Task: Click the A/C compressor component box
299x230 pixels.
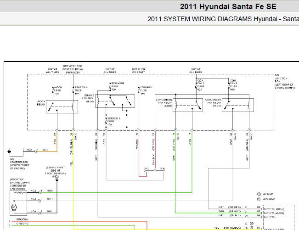Action: [17, 152]
